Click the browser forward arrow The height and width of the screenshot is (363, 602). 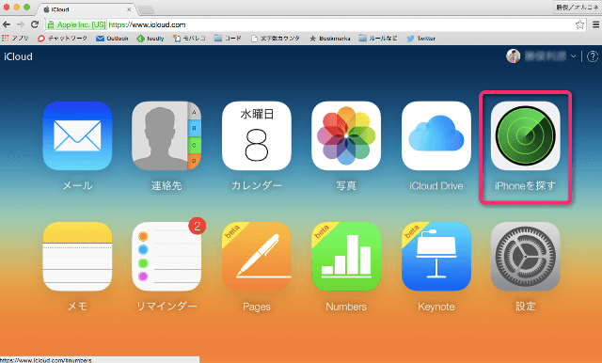tap(21, 24)
